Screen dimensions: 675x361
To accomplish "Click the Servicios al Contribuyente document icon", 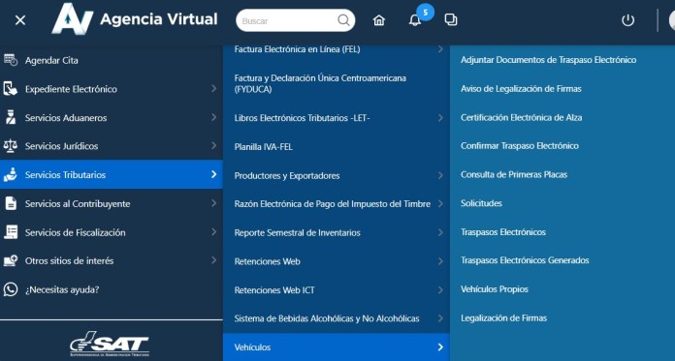I will (11, 203).
